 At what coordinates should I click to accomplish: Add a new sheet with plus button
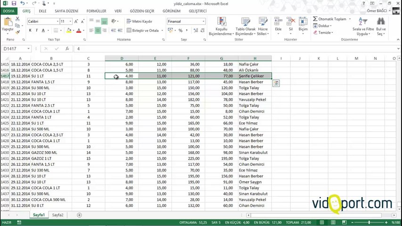click(79, 215)
